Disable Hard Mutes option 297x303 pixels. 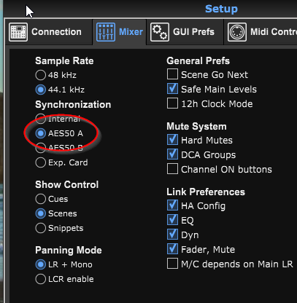[172, 140]
